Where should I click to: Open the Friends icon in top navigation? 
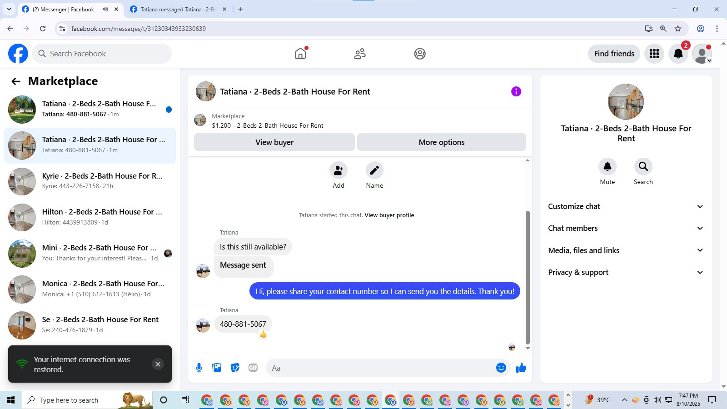[360, 54]
